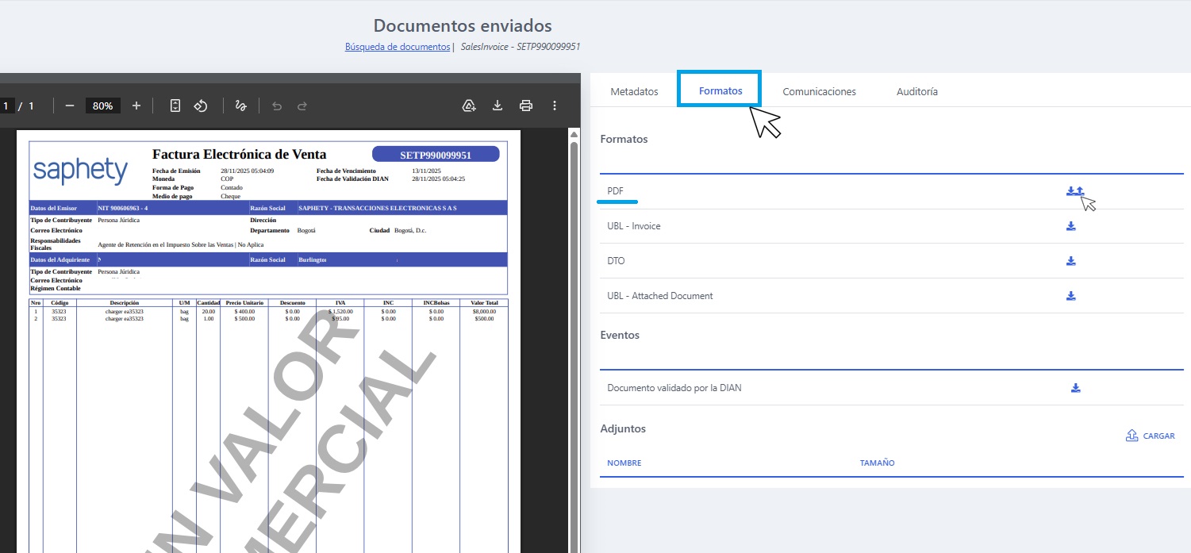The height and width of the screenshot is (553, 1191).
Task: Download the UBL - Invoice format
Action: (1070, 226)
